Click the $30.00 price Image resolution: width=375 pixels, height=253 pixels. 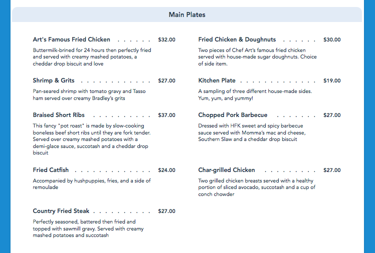(332, 39)
